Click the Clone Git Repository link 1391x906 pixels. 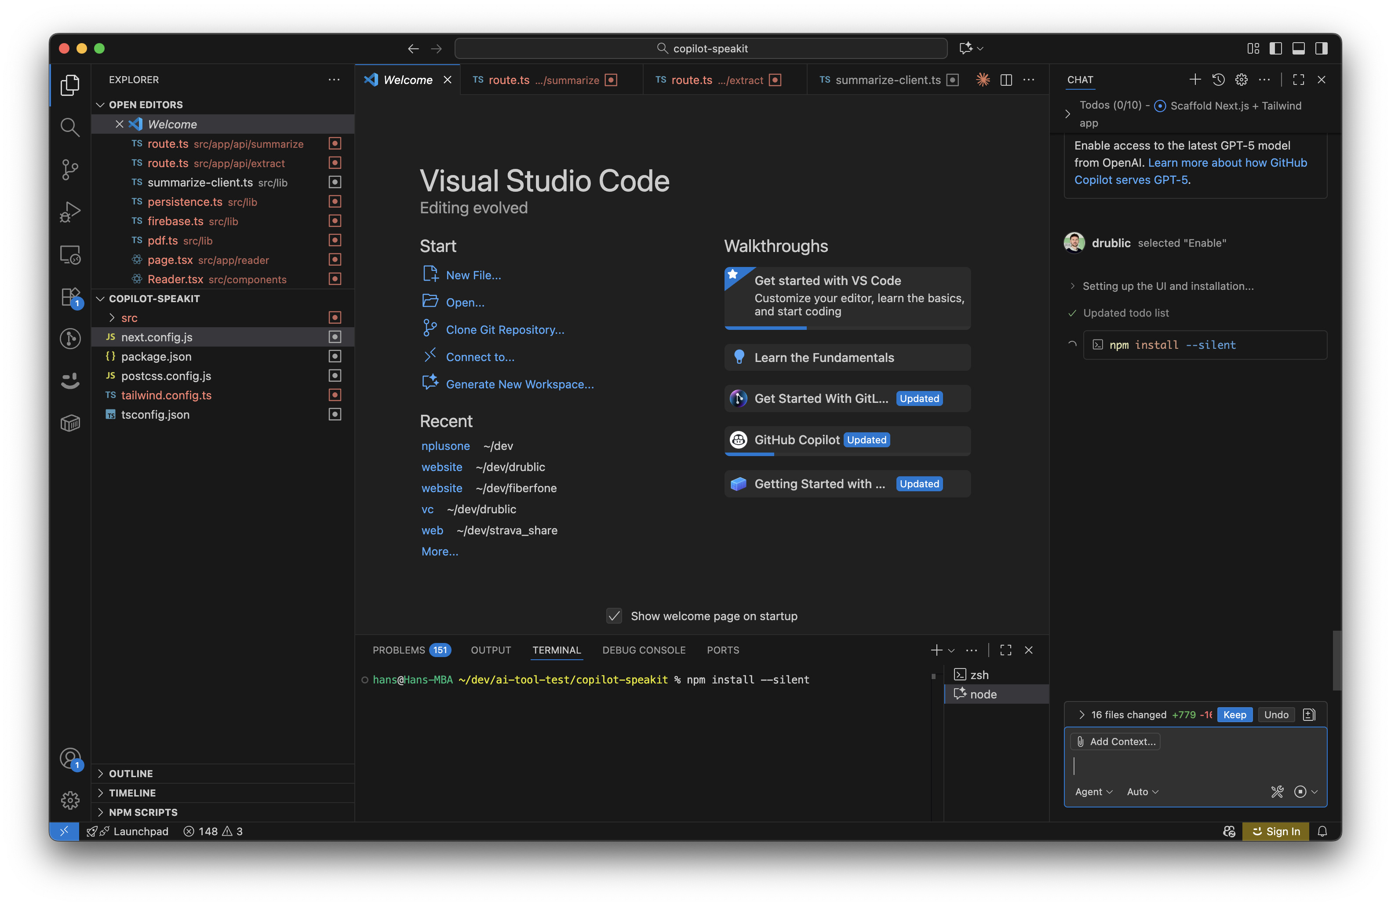pos(504,330)
